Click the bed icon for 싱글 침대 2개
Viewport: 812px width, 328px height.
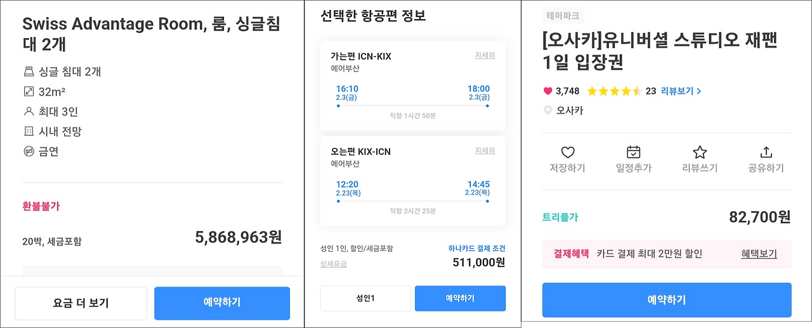pos(29,72)
